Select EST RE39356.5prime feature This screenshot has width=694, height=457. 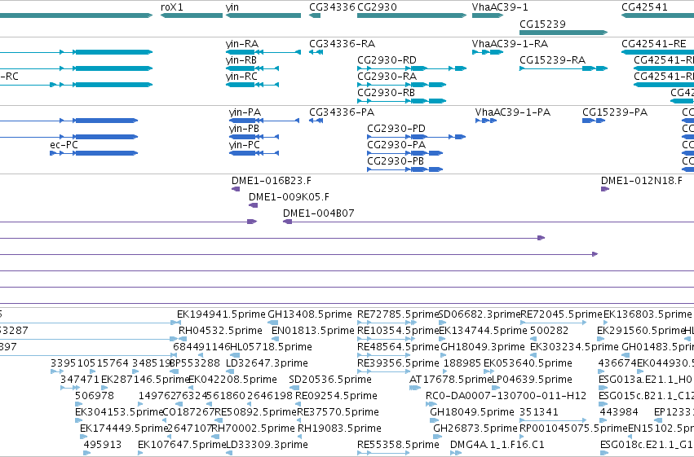(x=384, y=371)
